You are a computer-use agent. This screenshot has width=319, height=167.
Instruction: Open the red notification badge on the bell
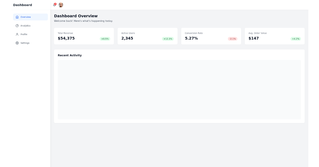56,3
